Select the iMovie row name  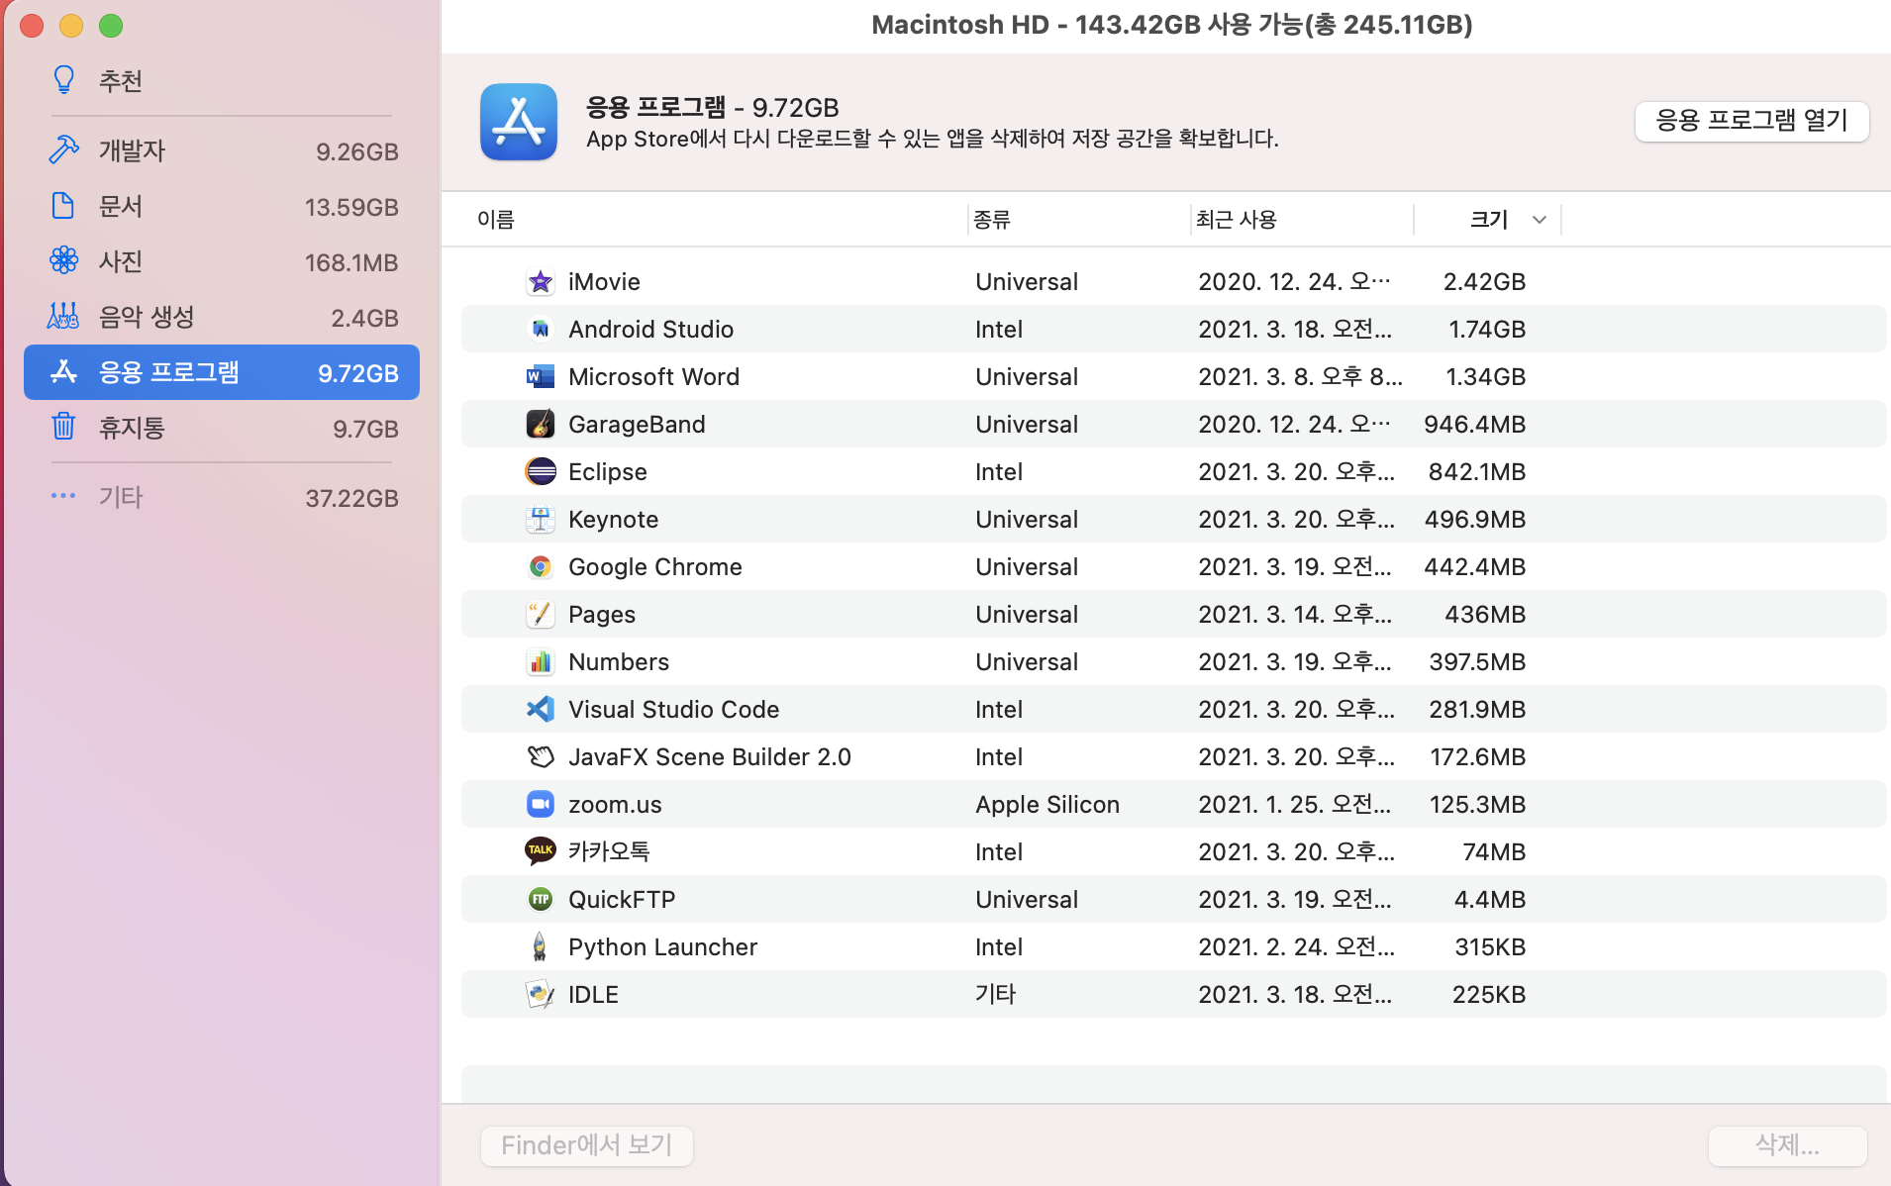(604, 282)
